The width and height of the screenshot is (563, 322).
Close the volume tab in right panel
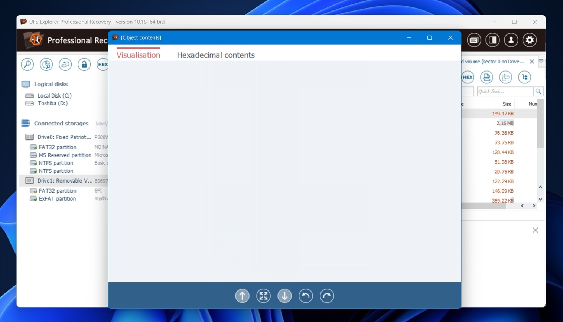[x=532, y=62]
